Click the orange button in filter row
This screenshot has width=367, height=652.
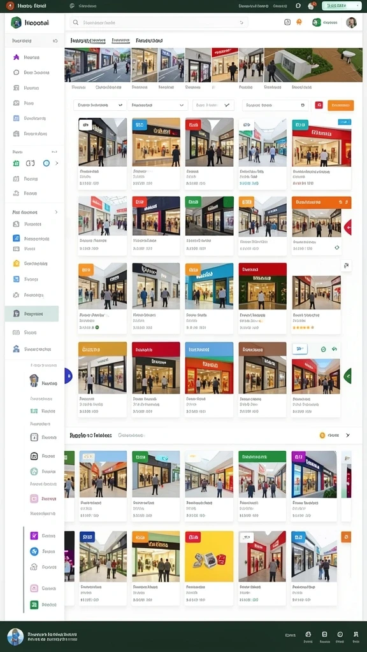click(341, 105)
